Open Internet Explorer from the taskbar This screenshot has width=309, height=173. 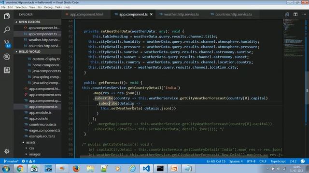pyautogui.click(x=132, y=169)
